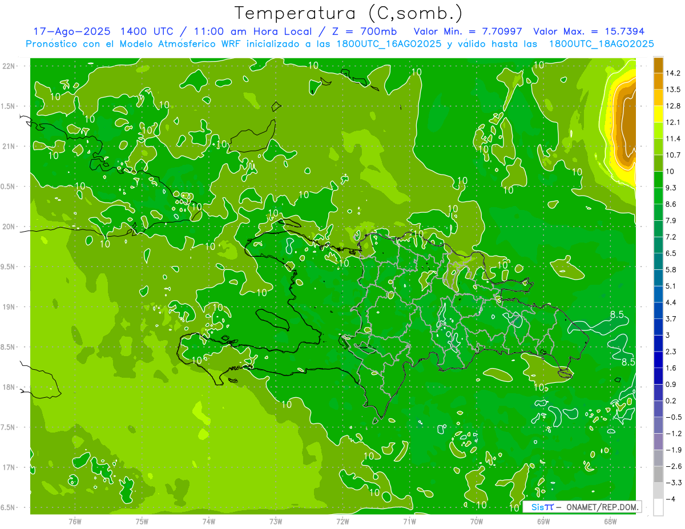Click the "22N" latitude axis label

tap(9, 66)
